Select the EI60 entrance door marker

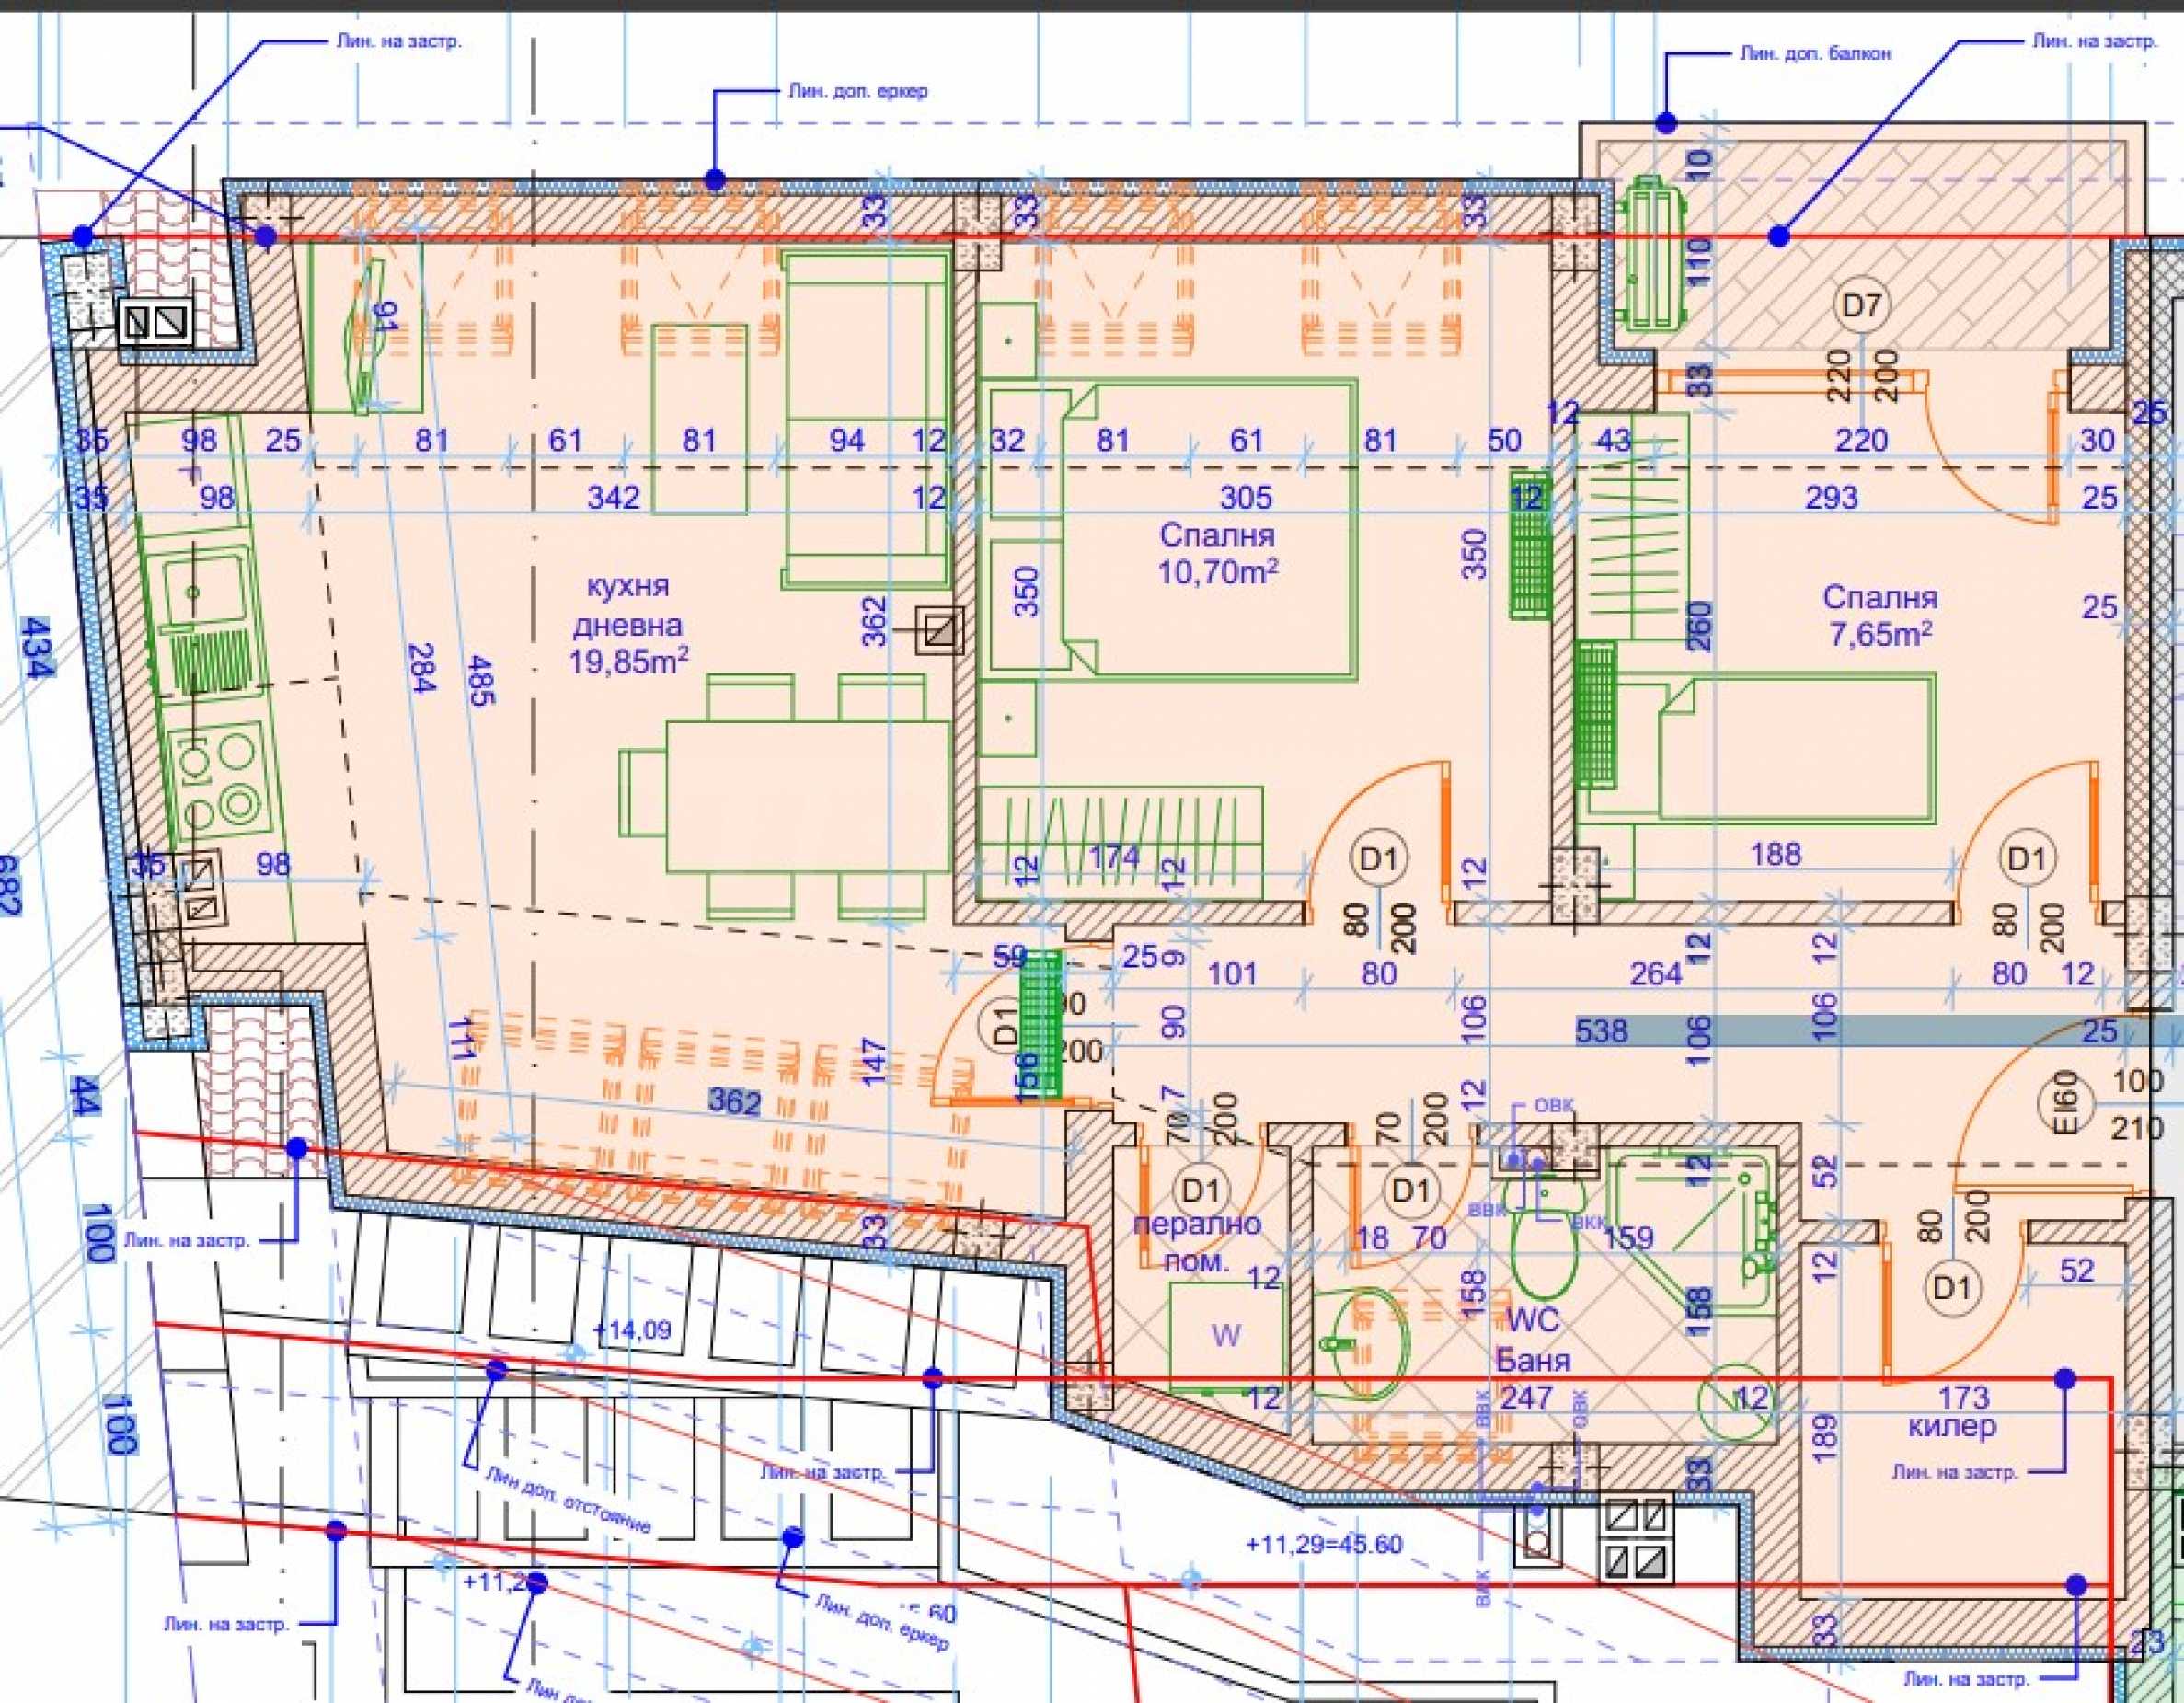(2068, 1103)
